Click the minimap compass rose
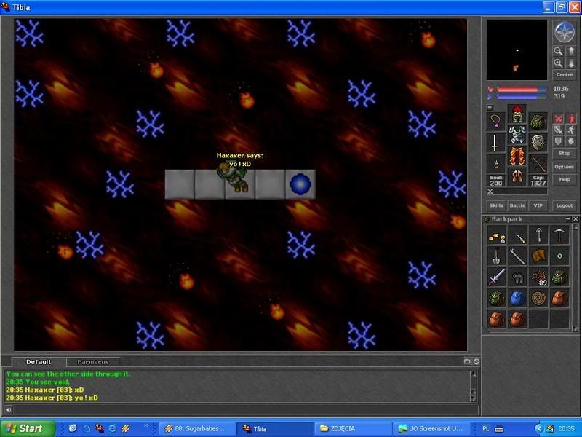Viewport: 582px width, 437px height. click(565, 31)
